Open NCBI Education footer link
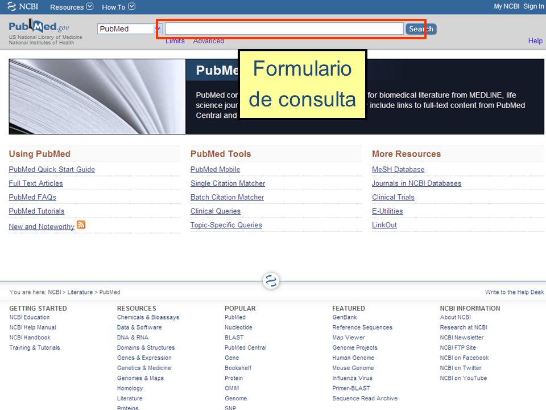The height and width of the screenshot is (410, 546). (30, 317)
